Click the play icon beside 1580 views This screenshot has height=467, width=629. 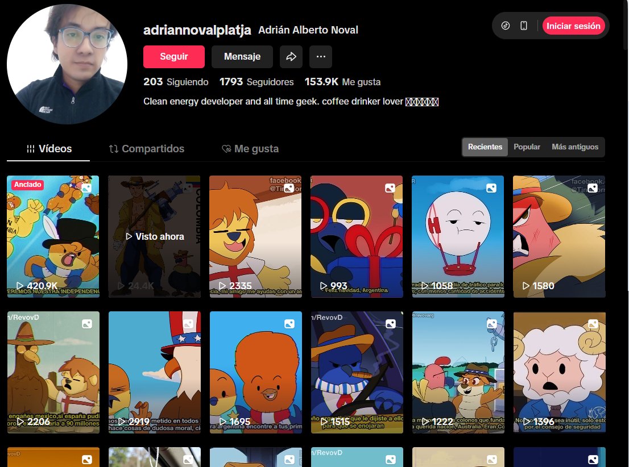[526, 286]
